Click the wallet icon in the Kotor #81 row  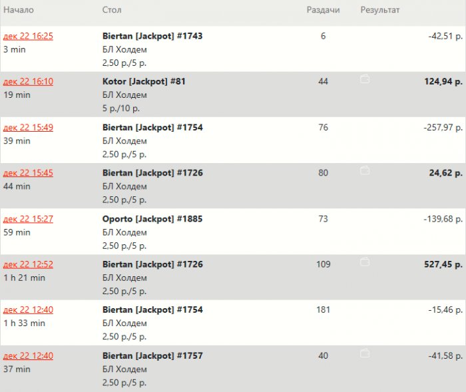(364, 79)
